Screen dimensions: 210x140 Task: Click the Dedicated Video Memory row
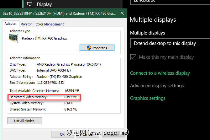pos(44,97)
